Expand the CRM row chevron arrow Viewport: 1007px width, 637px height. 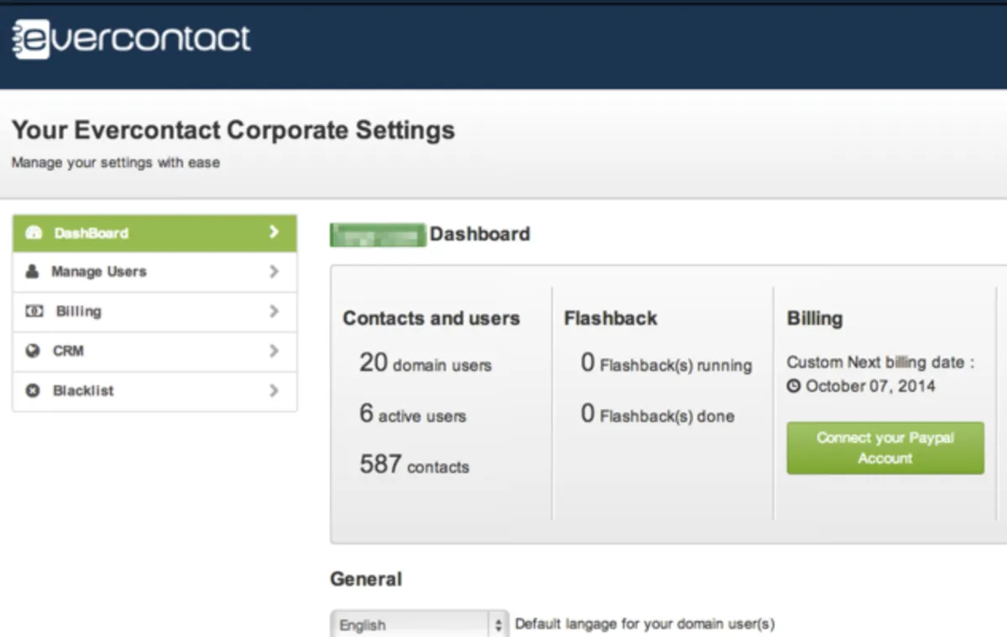click(274, 351)
